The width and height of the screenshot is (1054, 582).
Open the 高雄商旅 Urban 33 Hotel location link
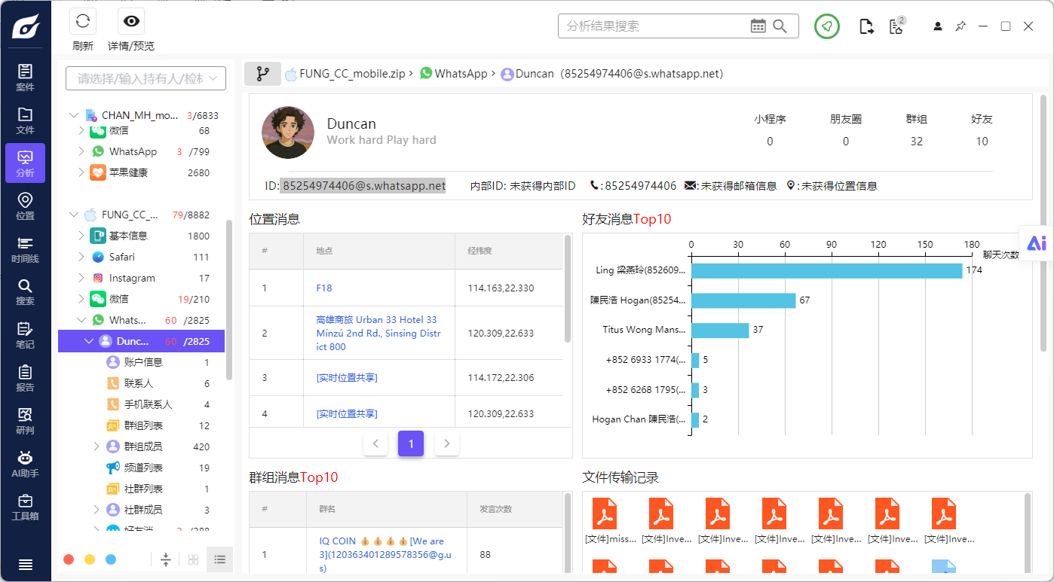click(378, 333)
